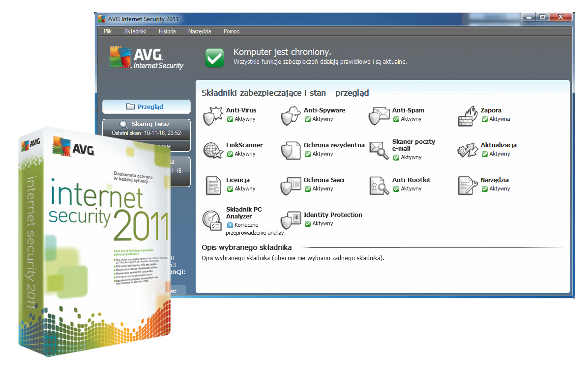The height and width of the screenshot is (378, 587).
Task: Expand the Pomoc menu
Action: [x=232, y=31]
